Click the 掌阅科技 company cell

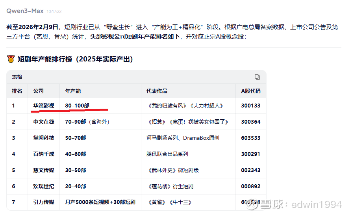[44, 138]
